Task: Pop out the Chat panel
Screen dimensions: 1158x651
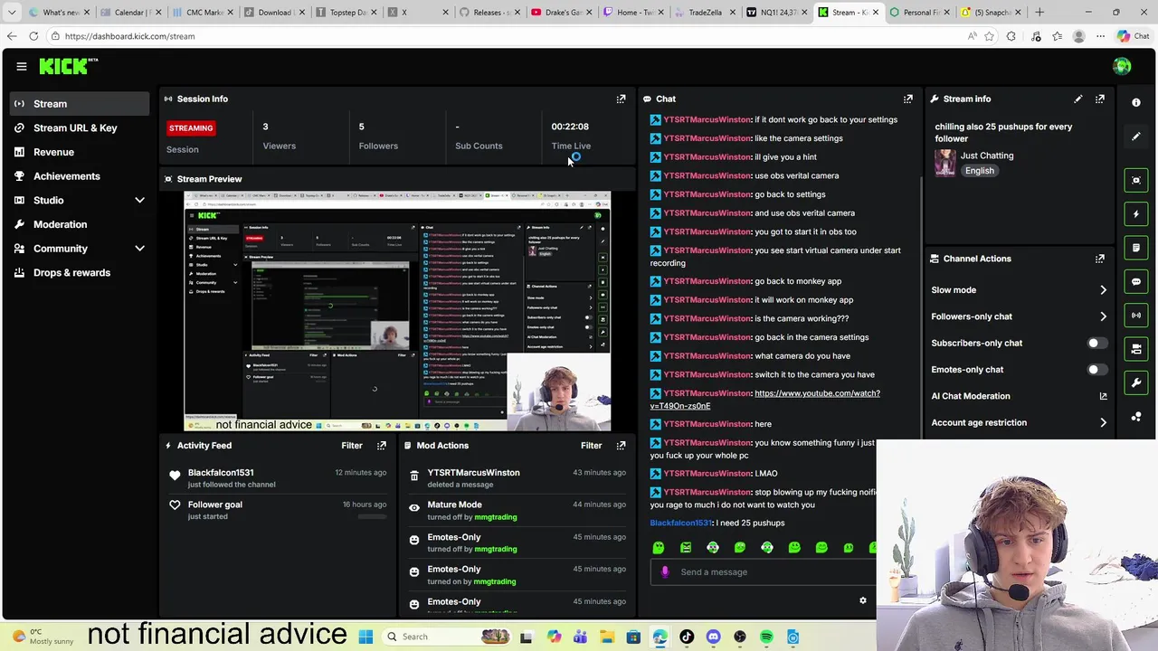Action: point(907,99)
